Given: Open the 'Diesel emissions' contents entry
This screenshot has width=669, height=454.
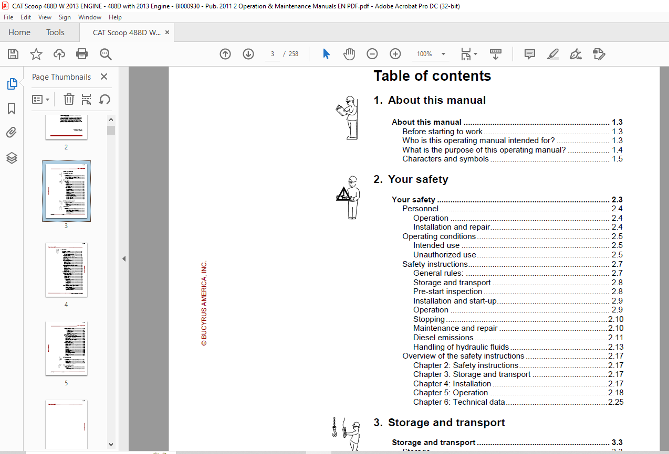Looking at the screenshot, I should tap(518, 338).
